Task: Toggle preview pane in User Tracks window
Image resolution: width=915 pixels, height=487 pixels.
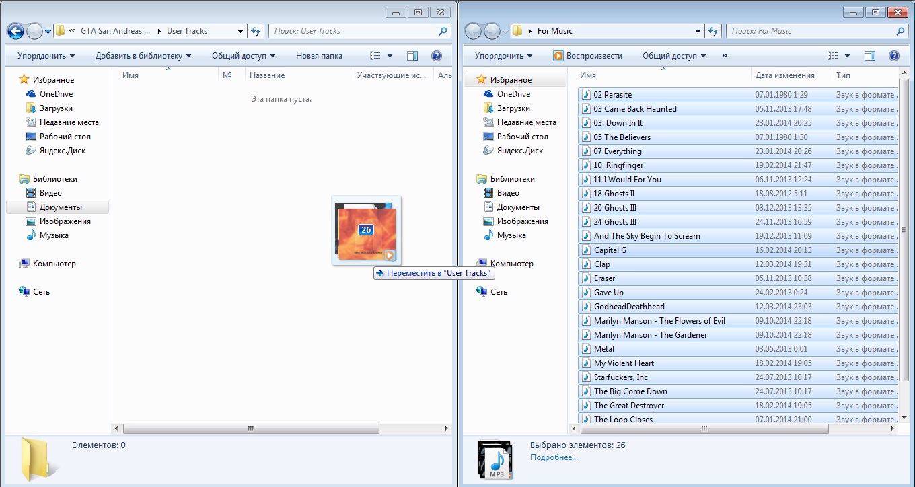Action: tap(412, 56)
